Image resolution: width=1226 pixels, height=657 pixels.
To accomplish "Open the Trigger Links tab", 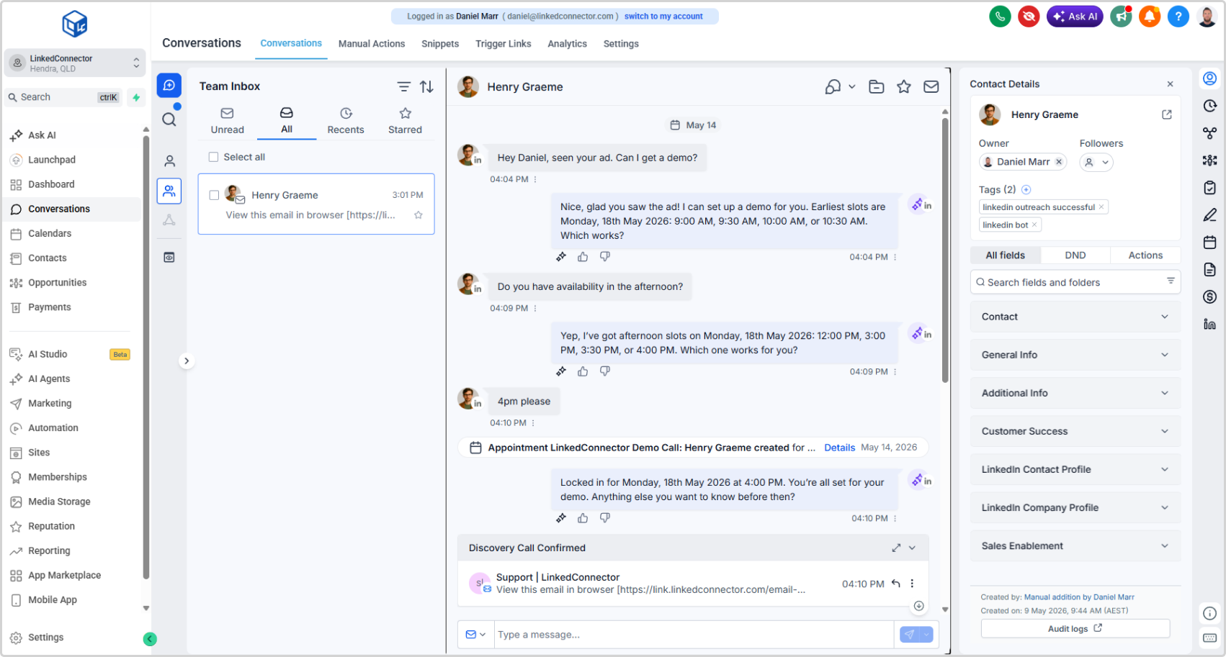I will point(504,44).
